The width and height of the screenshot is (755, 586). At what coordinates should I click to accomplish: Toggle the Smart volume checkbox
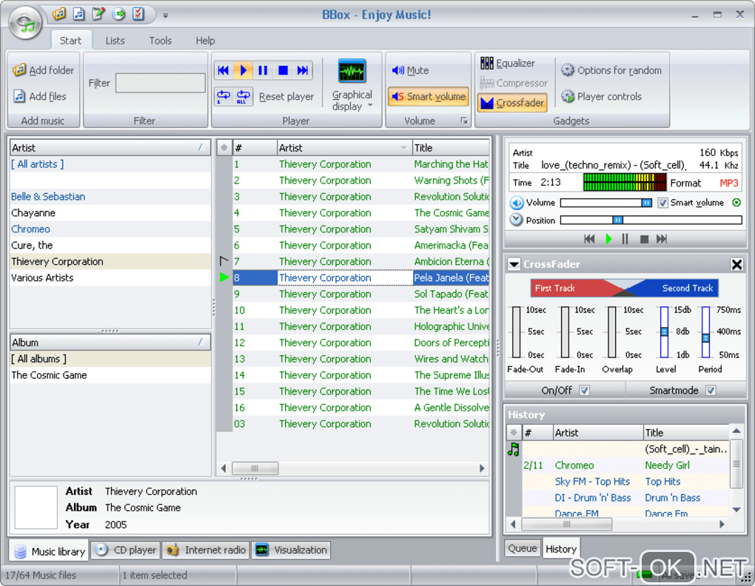click(662, 203)
